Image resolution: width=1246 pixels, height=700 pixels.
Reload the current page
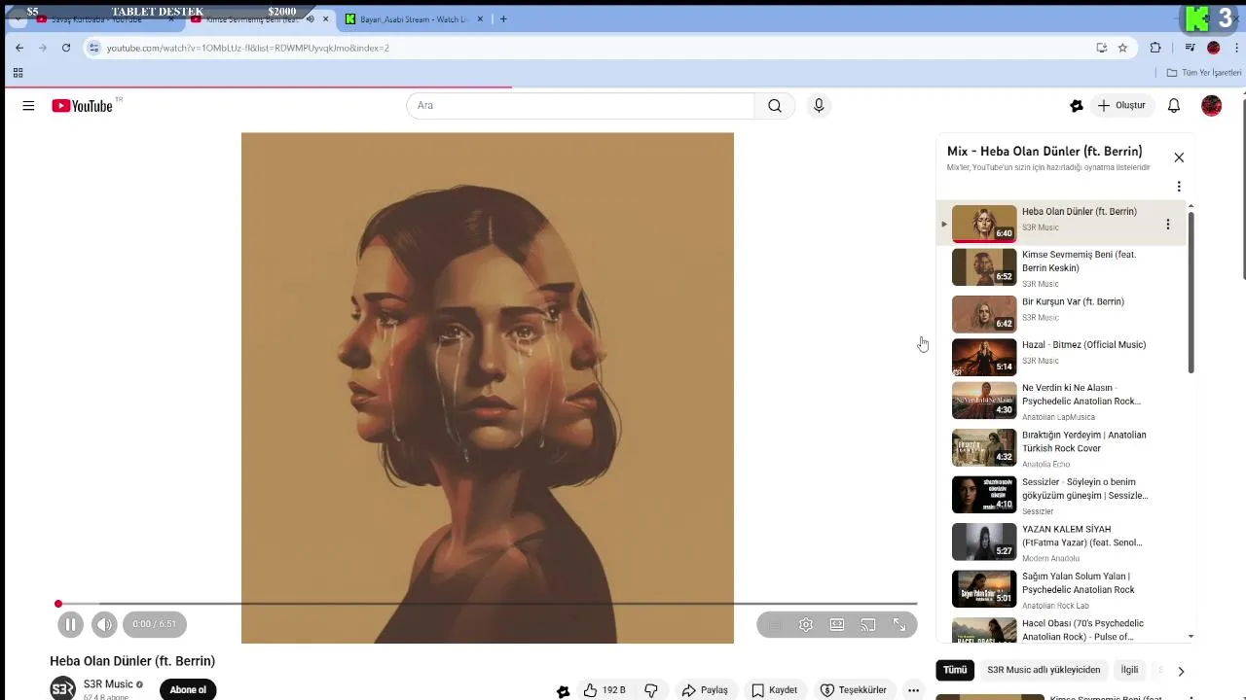tap(66, 48)
